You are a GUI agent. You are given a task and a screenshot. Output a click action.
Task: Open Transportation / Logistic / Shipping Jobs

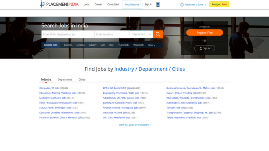(x=190, y=113)
